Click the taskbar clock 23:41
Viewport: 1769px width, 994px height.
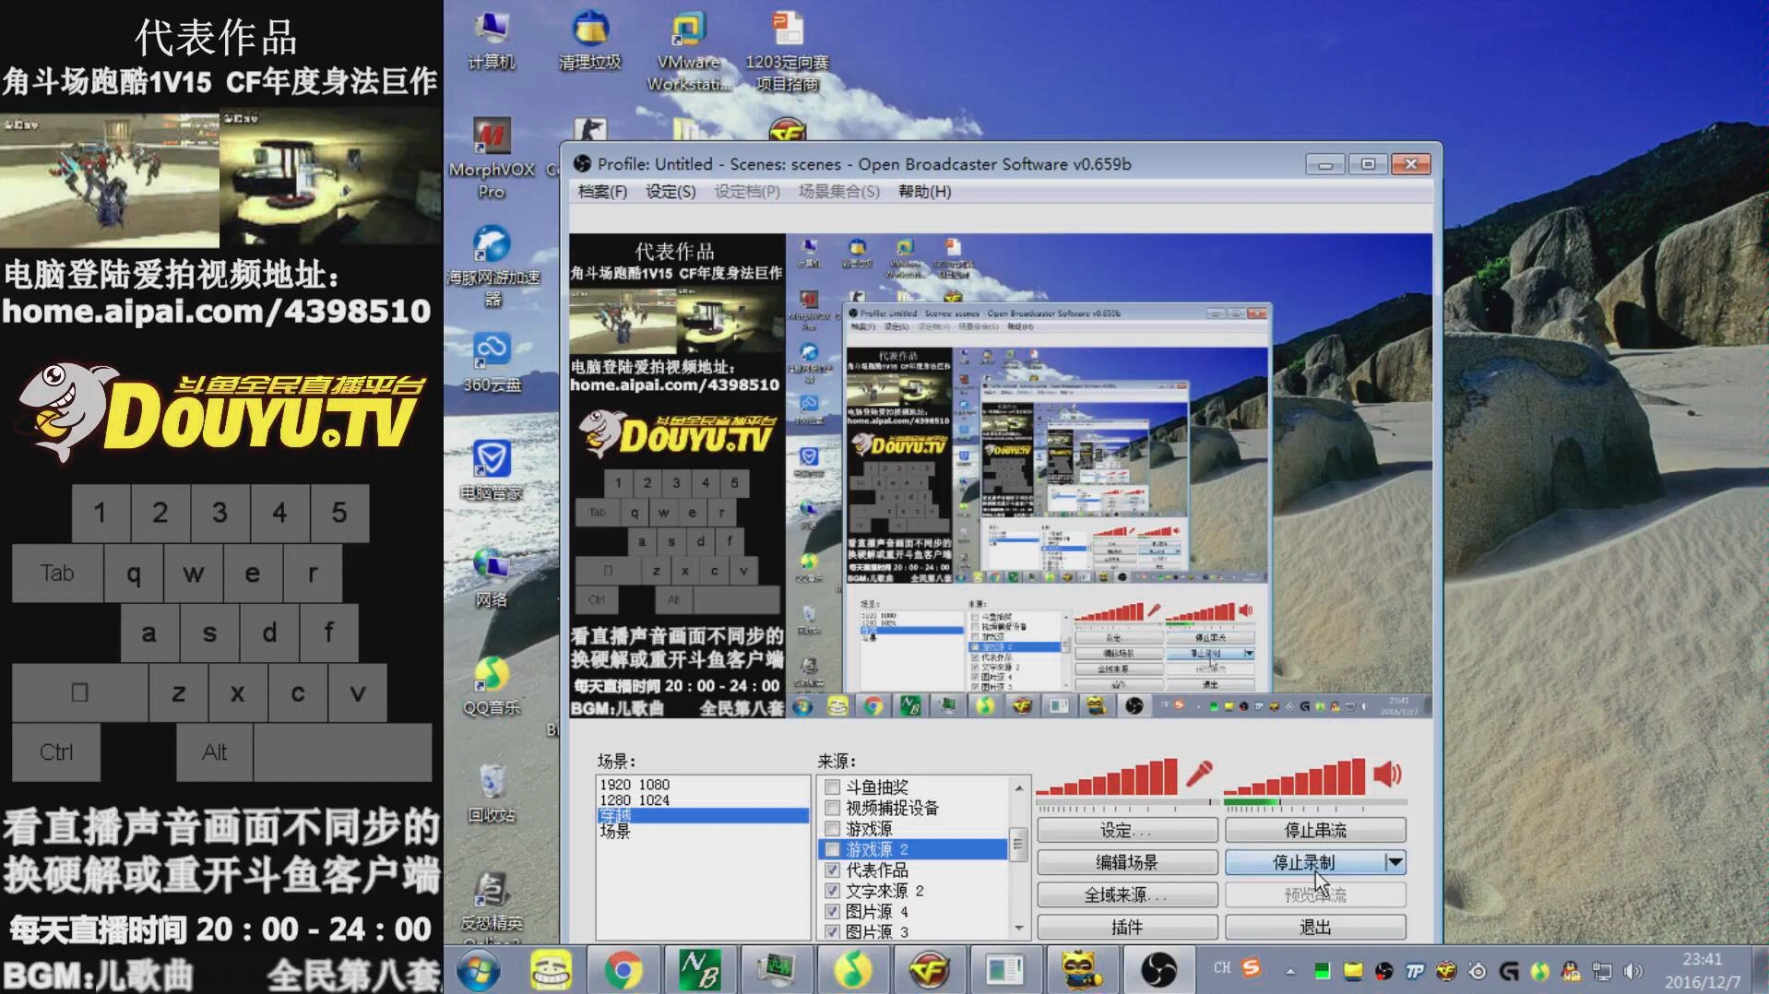coord(1702,959)
